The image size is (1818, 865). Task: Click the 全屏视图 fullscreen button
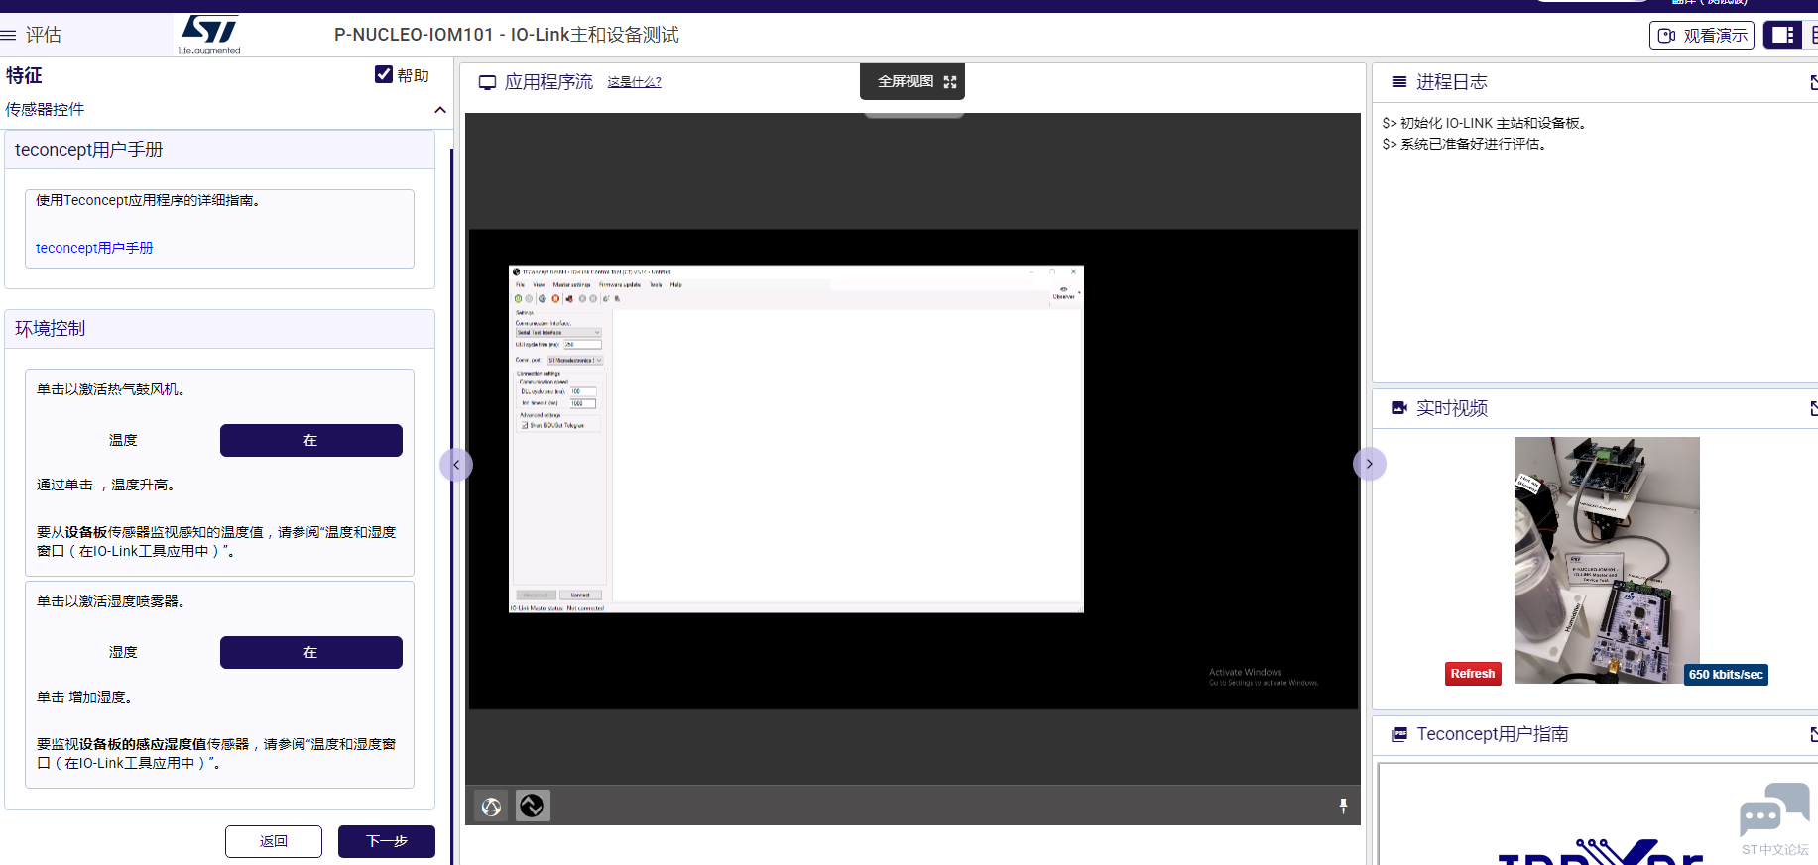pos(912,82)
